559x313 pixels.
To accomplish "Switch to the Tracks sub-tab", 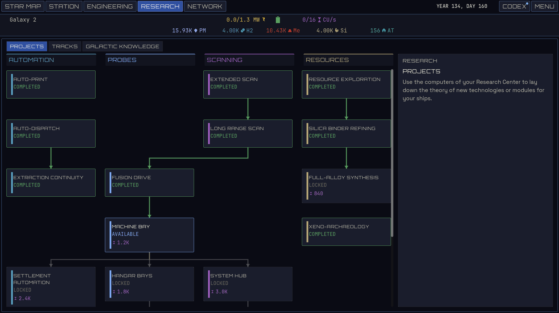I will [65, 46].
